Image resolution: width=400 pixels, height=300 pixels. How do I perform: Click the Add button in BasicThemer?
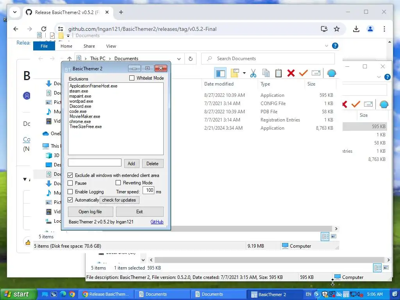[131, 164]
